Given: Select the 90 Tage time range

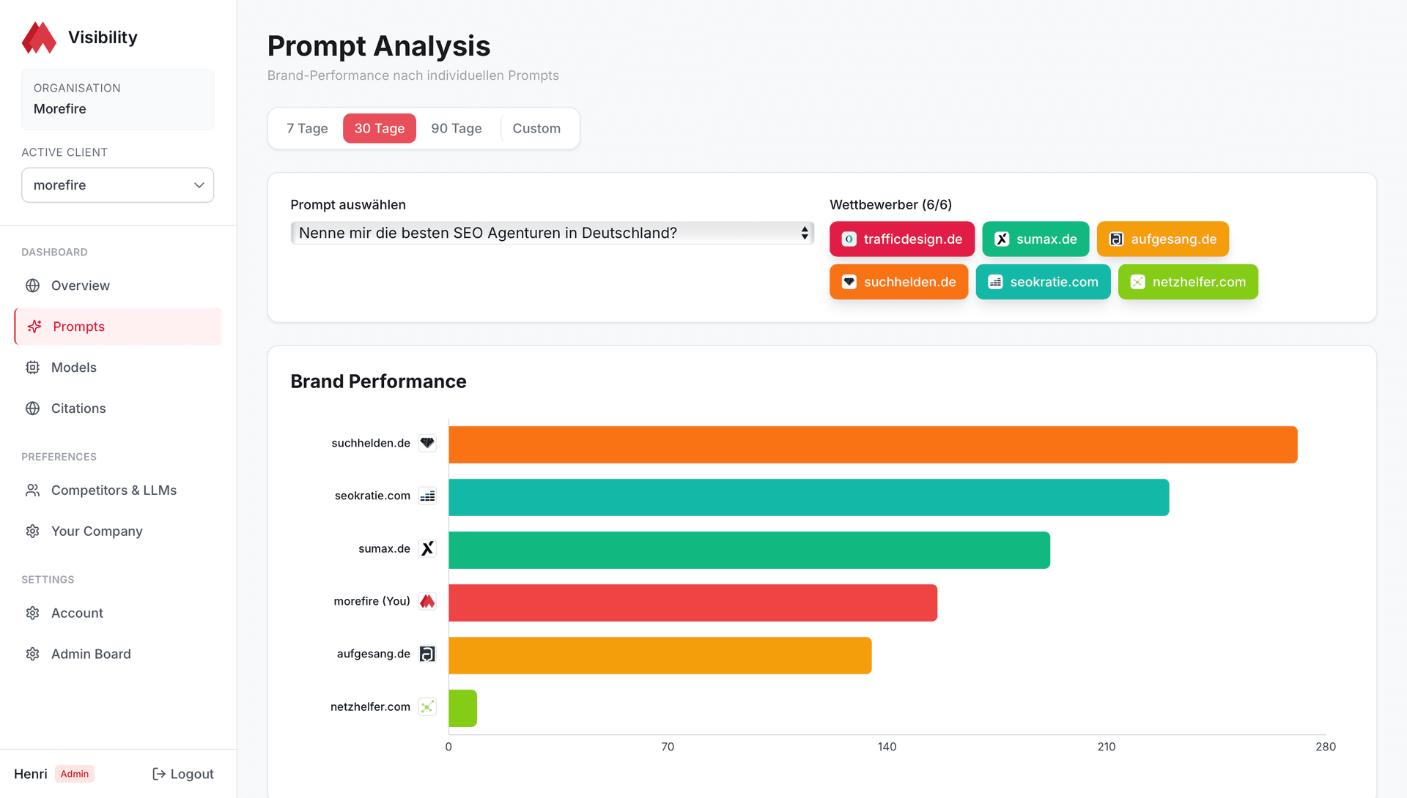Looking at the screenshot, I should pos(456,128).
